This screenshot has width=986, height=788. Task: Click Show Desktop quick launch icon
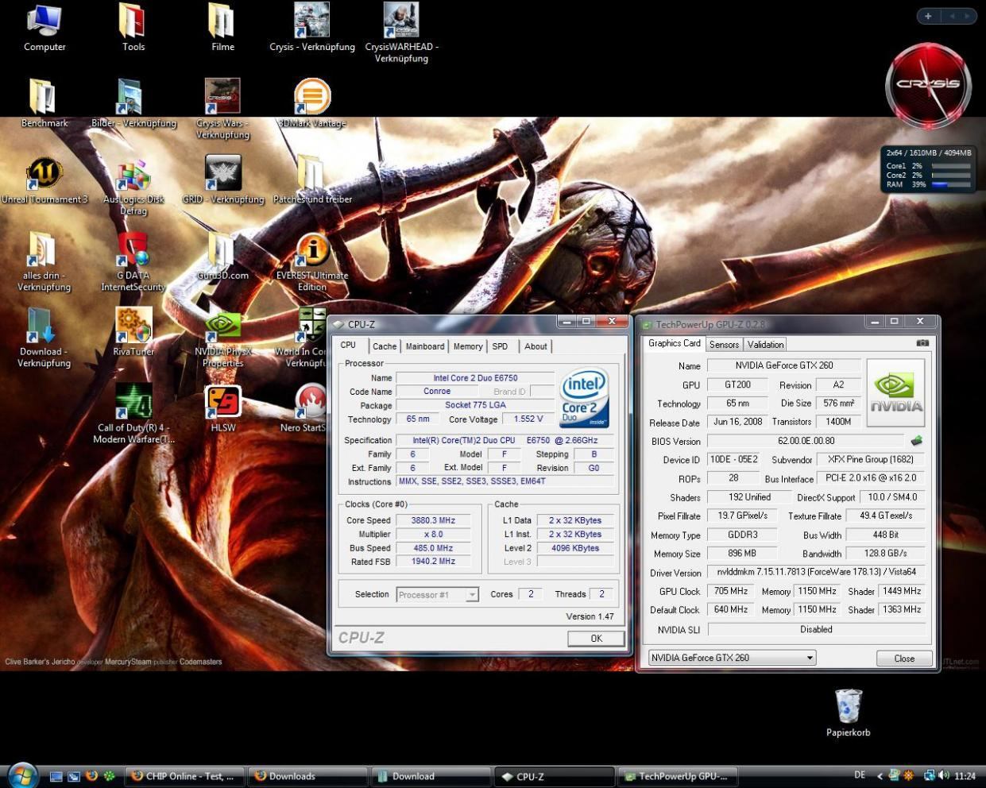tap(56, 776)
